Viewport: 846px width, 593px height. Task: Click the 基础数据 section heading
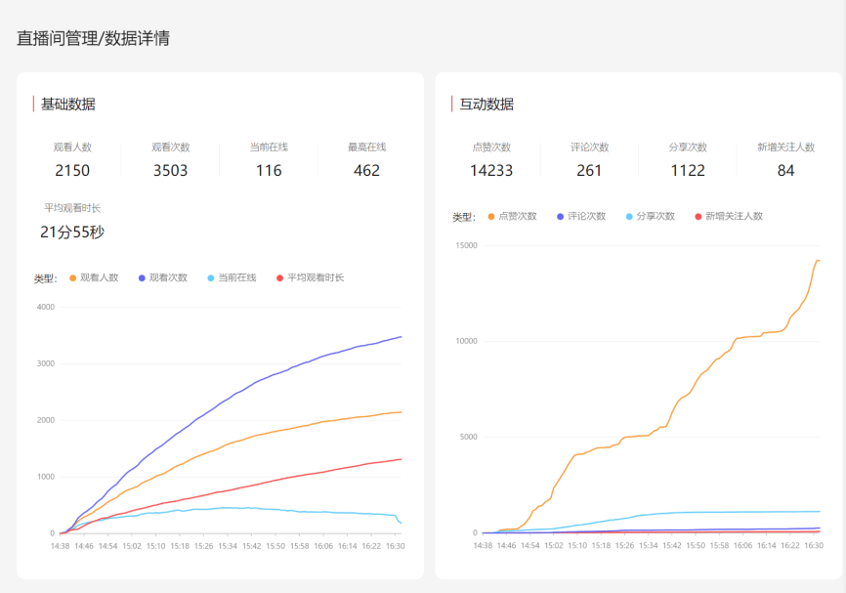tap(68, 105)
